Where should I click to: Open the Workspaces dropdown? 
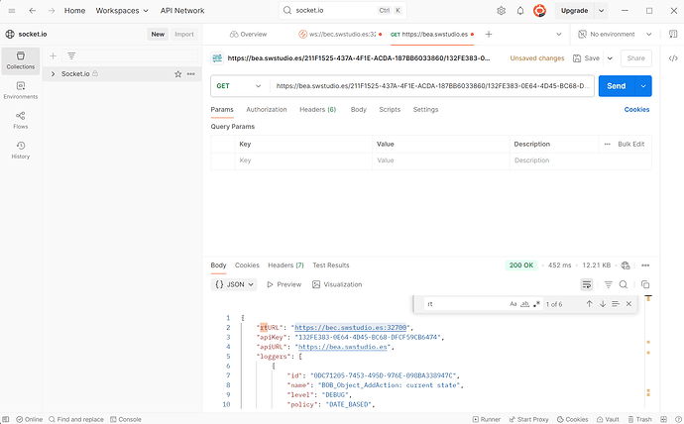click(122, 11)
